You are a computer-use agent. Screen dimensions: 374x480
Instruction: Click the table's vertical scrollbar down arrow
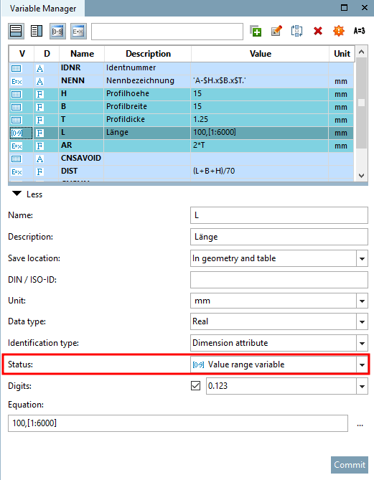[362, 176]
